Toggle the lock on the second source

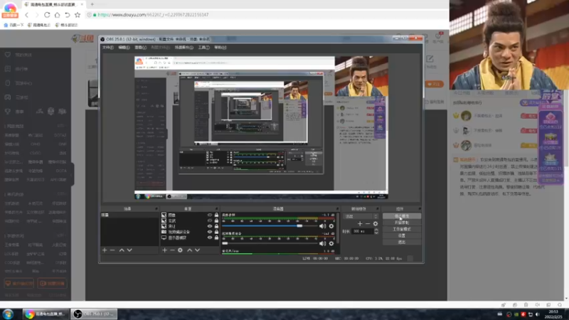point(217,220)
